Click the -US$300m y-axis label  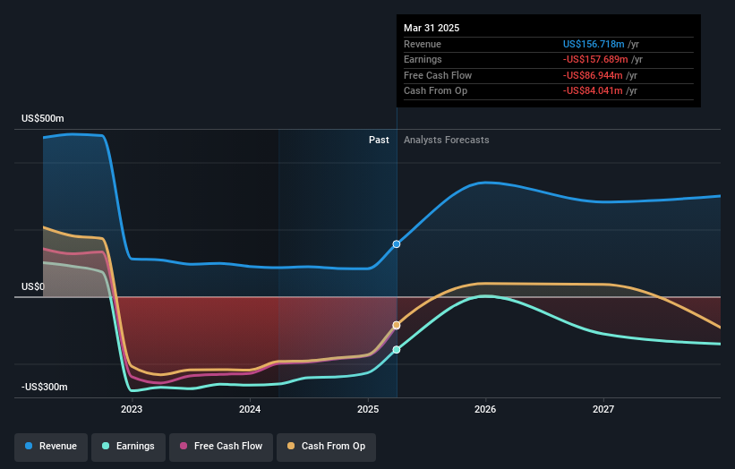(x=45, y=387)
